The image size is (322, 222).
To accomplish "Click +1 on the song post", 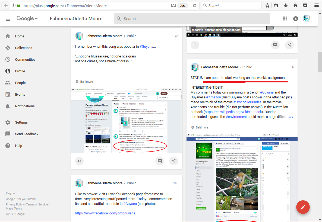I will (x=79, y=161).
